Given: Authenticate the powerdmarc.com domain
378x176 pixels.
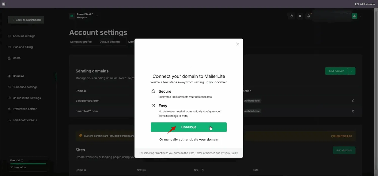Looking at the screenshot, I should point(252,101).
